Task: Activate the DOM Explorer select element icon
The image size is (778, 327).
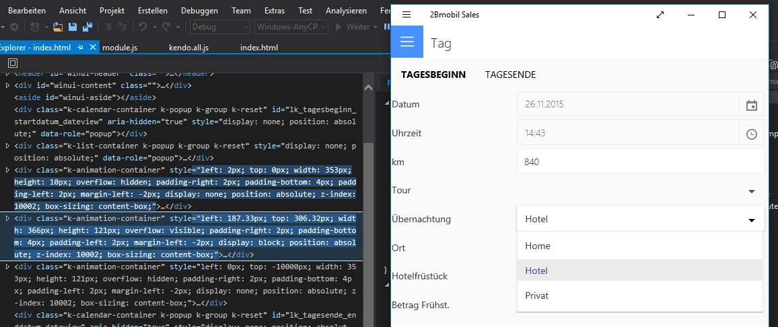Action: tap(13, 62)
